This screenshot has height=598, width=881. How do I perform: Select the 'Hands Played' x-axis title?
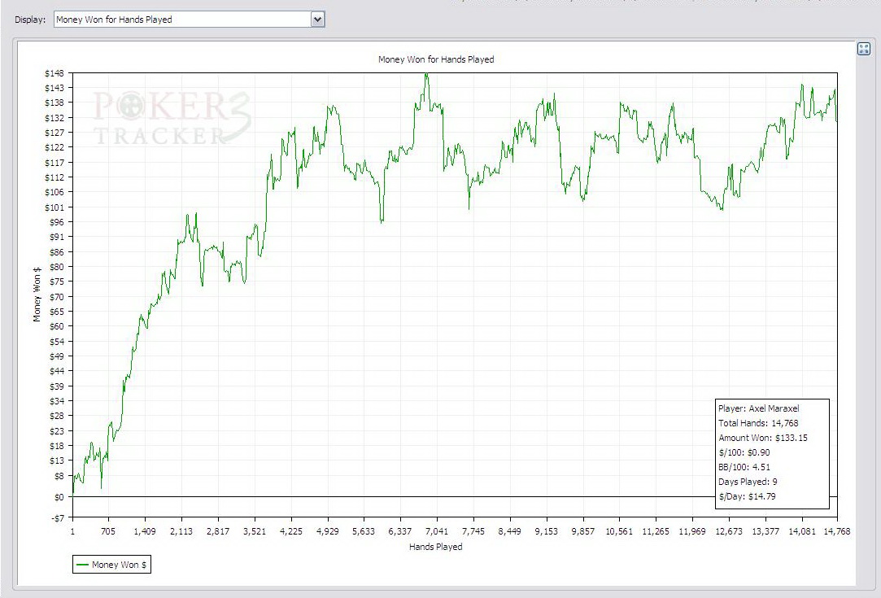pos(436,547)
